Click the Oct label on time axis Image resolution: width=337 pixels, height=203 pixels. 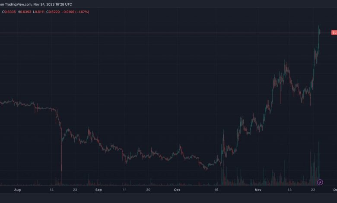(x=176, y=190)
